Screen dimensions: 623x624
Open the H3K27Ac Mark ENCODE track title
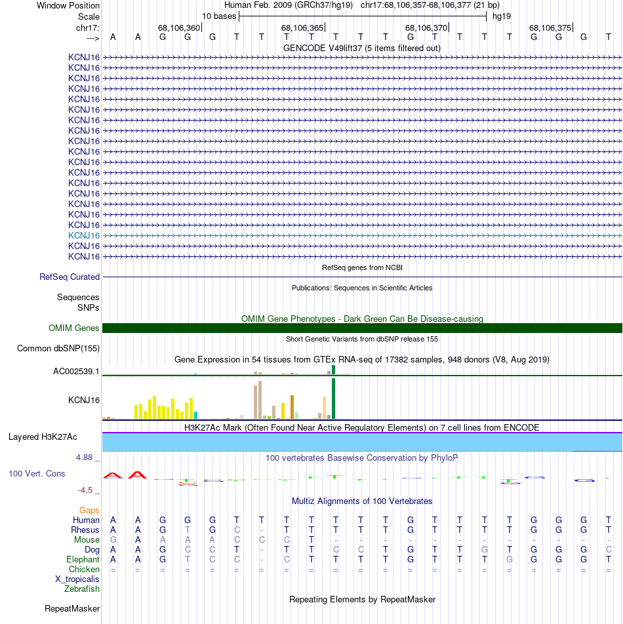(362, 427)
